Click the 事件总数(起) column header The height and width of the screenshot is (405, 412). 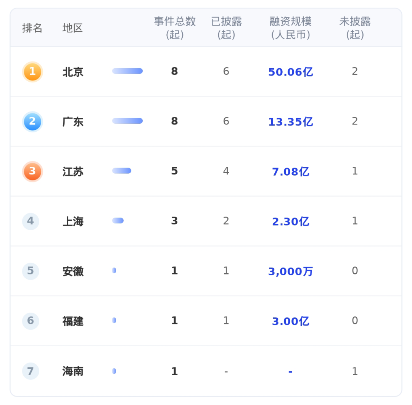point(175,28)
